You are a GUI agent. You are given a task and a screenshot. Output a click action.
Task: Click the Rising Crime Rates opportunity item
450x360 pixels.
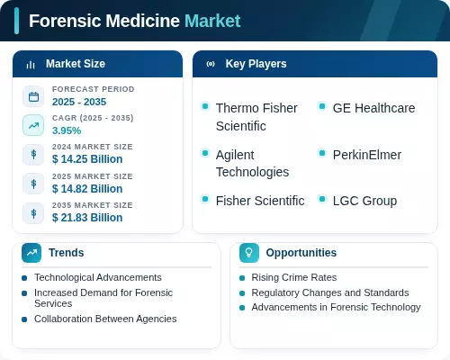(x=294, y=277)
